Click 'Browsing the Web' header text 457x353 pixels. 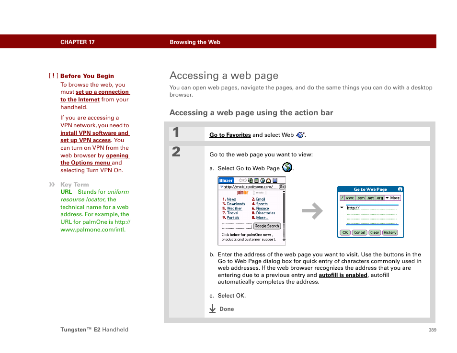click(195, 42)
